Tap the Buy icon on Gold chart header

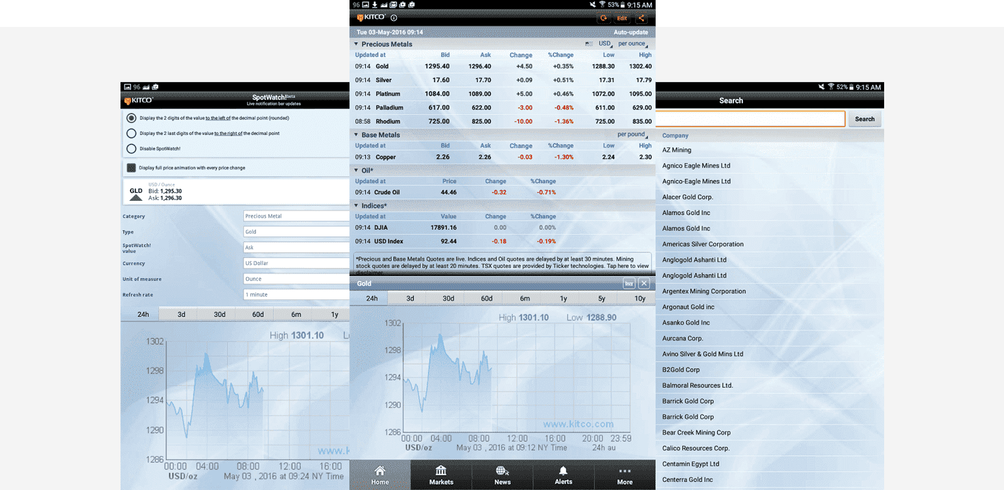(x=629, y=284)
